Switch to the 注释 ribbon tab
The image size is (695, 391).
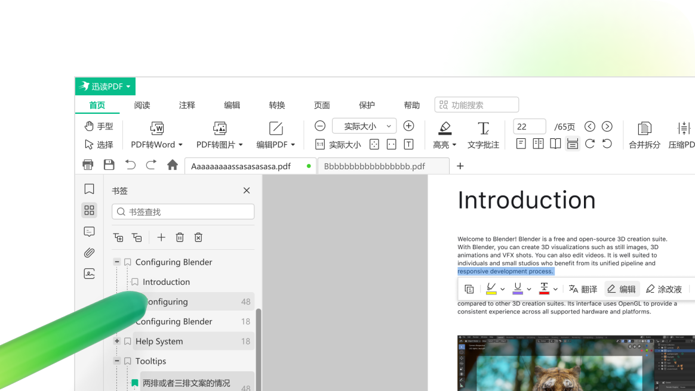pos(187,105)
